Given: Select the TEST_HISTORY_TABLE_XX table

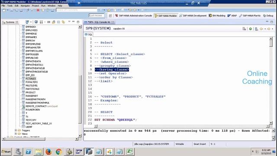Looking at the screenshot, I should (x=39, y=123).
